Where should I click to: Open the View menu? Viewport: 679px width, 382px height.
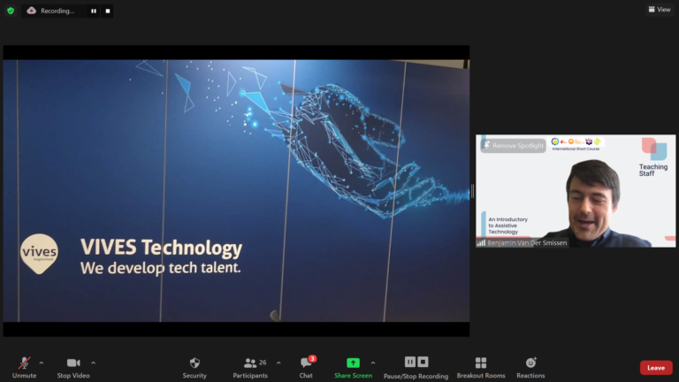coord(659,10)
